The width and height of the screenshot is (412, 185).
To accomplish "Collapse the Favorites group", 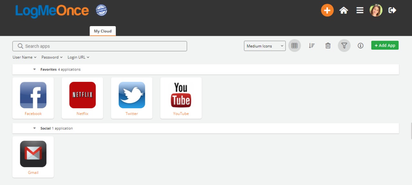I will pos(34,69).
